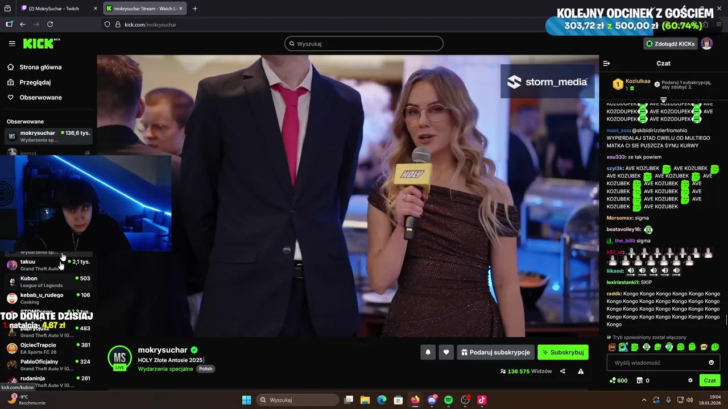Screen dimensions: 728x409
Task: Click the KICK logo to go home
Action: pyautogui.click(x=42, y=44)
